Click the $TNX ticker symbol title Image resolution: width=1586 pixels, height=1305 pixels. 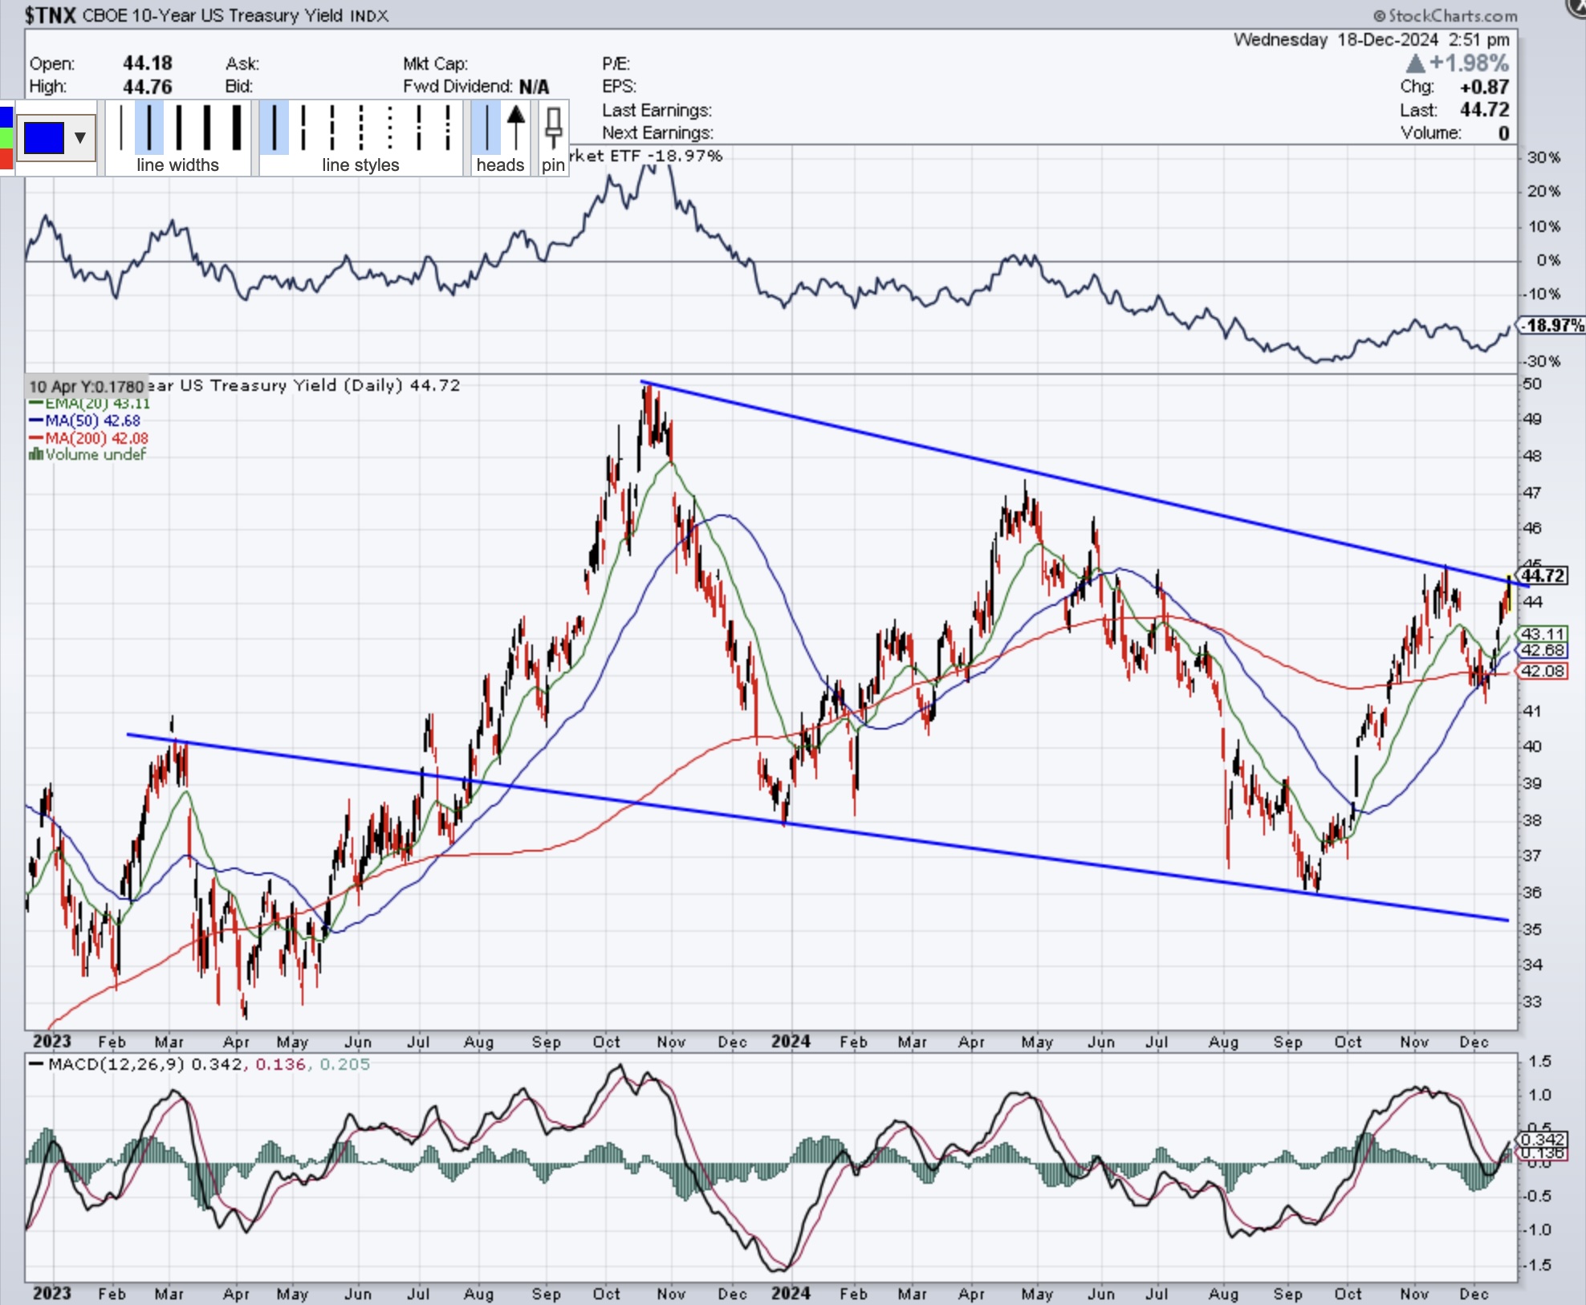50,15
